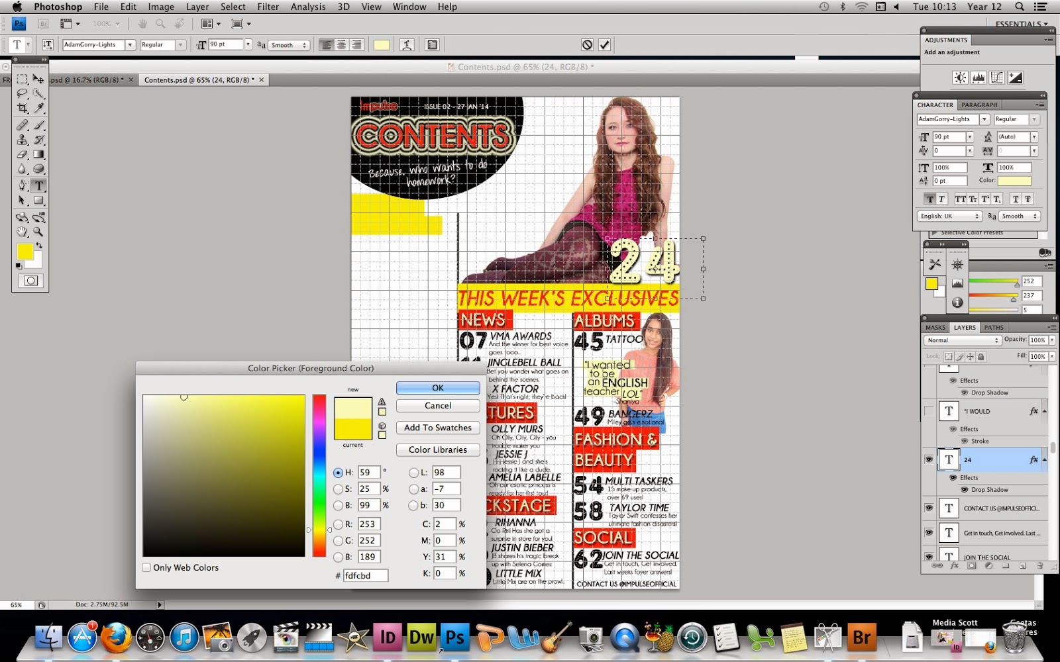1060x662 pixels.
Task: Enable the Only Web Colors checkbox
Action: click(x=146, y=567)
